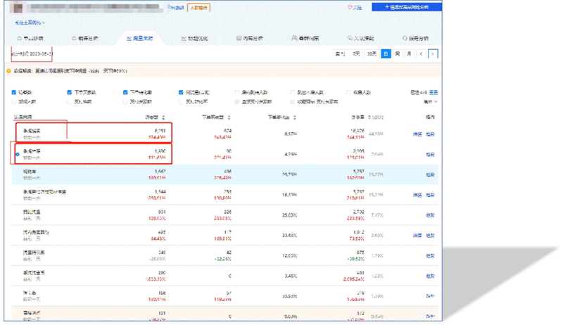Open the 销售分析 tab

84,38
